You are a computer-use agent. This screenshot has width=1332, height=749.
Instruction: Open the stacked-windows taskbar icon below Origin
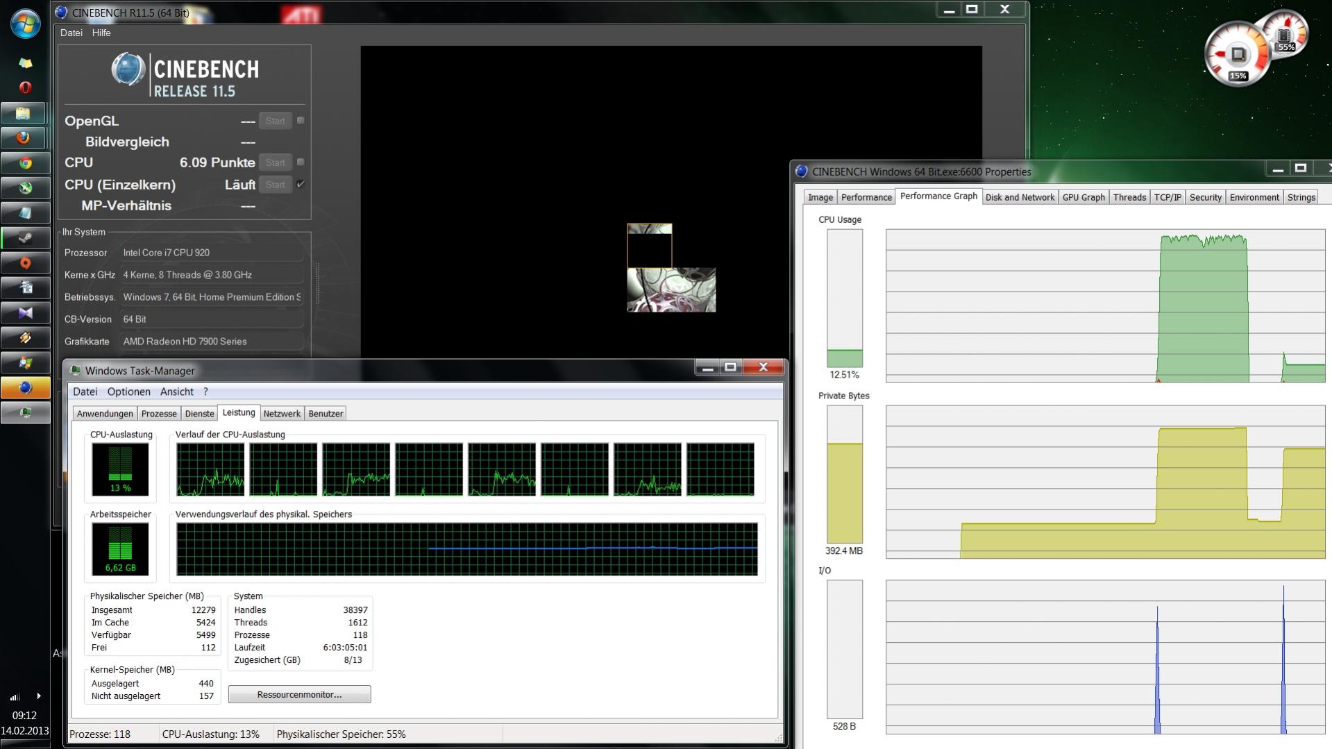pos(25,288)
